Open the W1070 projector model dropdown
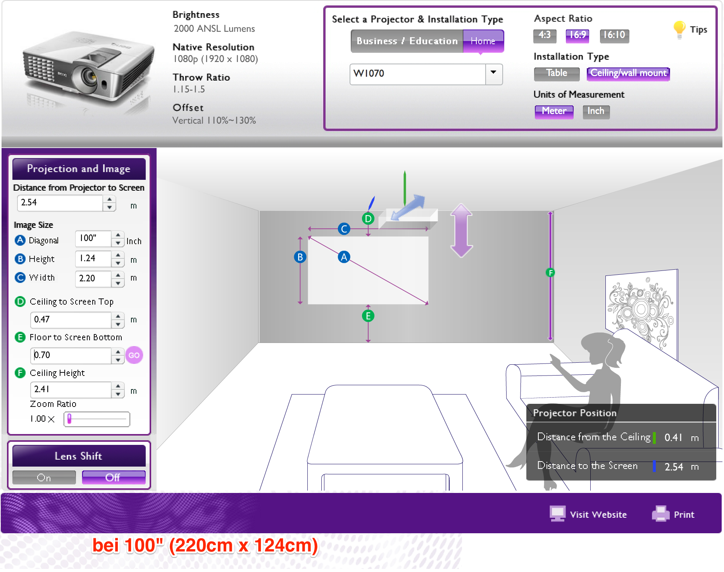Screen dimensions: 724x572 tap(494, 74)
